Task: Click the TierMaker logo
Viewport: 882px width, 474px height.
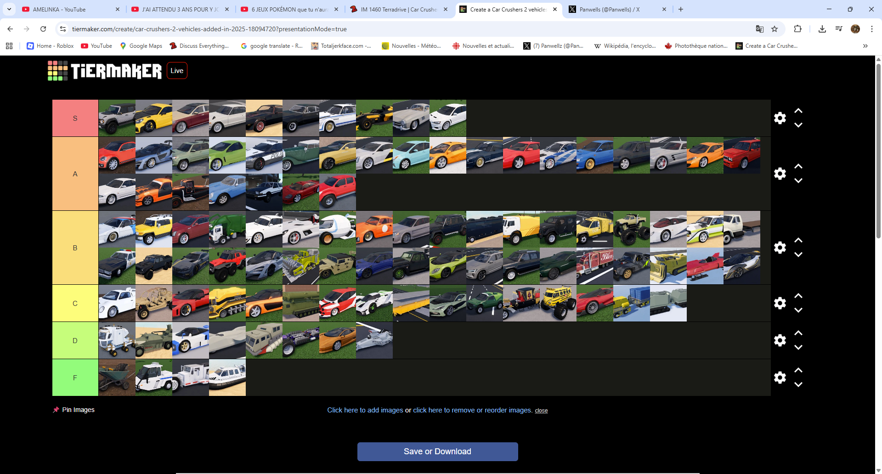Action: point(105,71)
